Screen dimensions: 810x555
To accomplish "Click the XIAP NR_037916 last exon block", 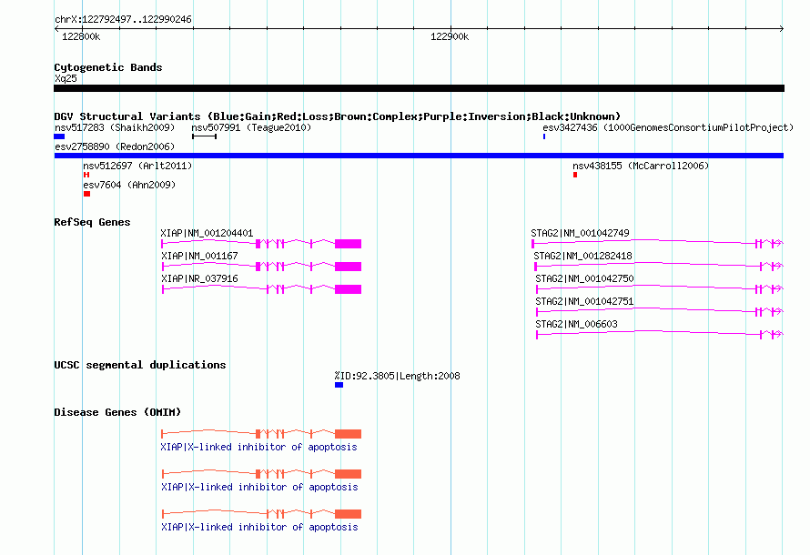I will tap(349, 289).
